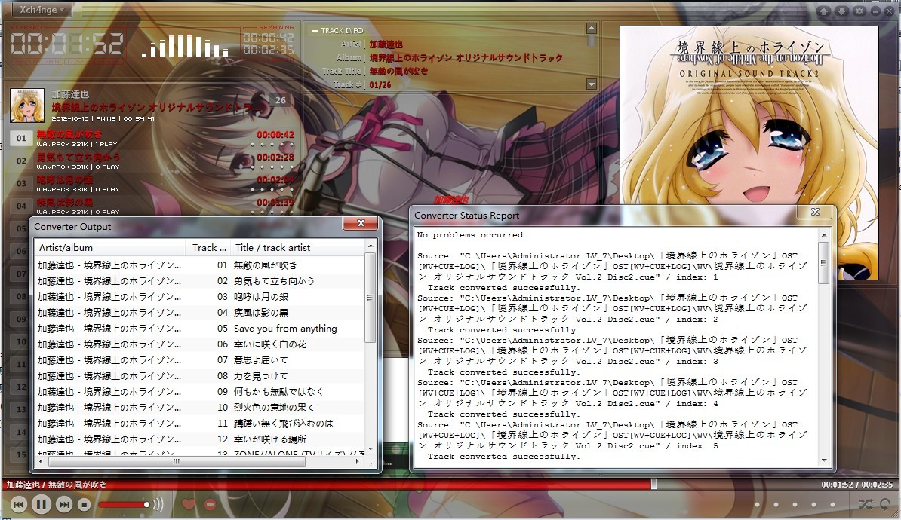Select row 02 勇気もて立ち向かう in Converter Output
901x520 pixels.
[198, 281]
